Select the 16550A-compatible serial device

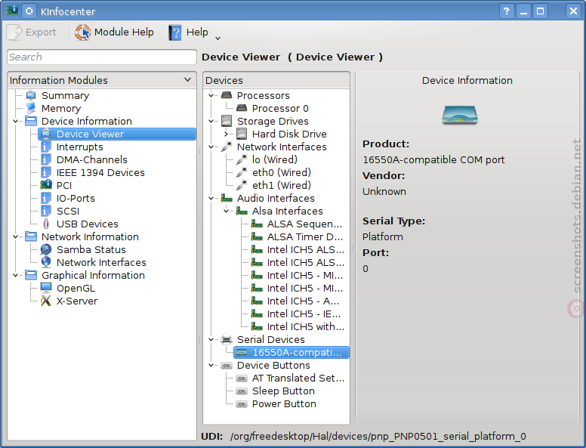coord(291,352)
